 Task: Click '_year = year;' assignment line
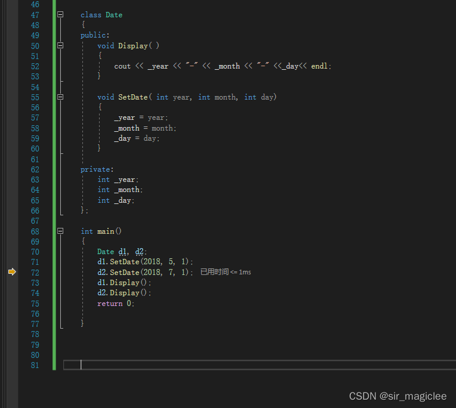[141, 118]
